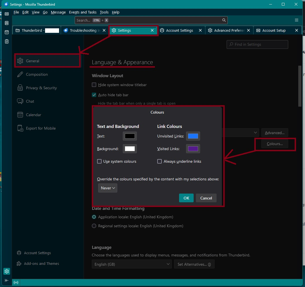Enable Hide system window titlebar
305x287 pixels.
[x=94, y=85]
